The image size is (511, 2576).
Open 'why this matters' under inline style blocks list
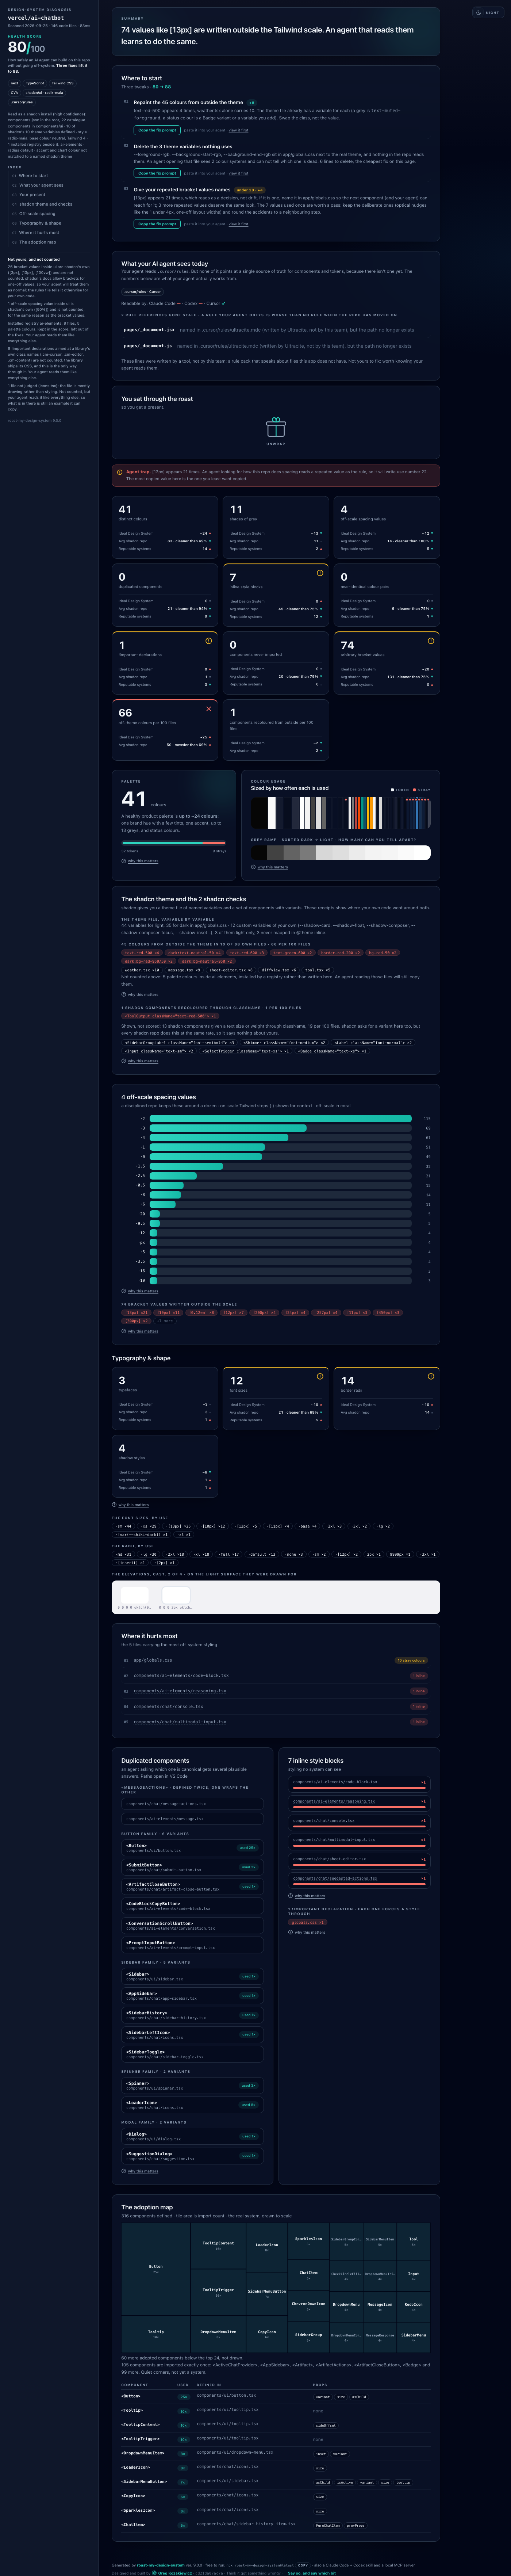309,1896
